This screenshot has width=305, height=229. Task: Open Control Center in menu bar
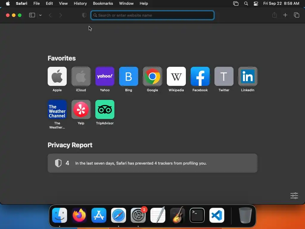click(x=256, y=4)
